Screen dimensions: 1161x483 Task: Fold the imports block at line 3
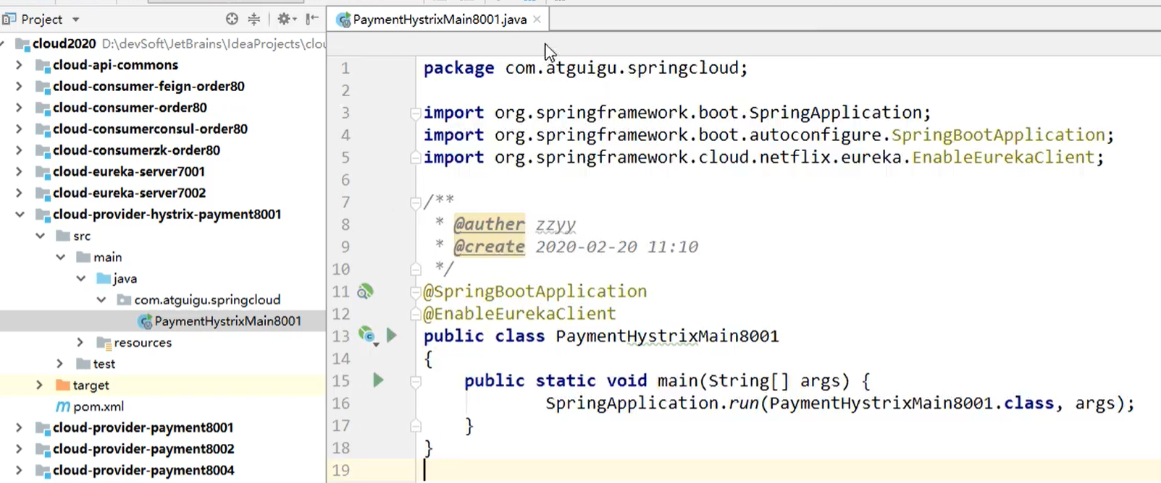(x=415, y=113)
